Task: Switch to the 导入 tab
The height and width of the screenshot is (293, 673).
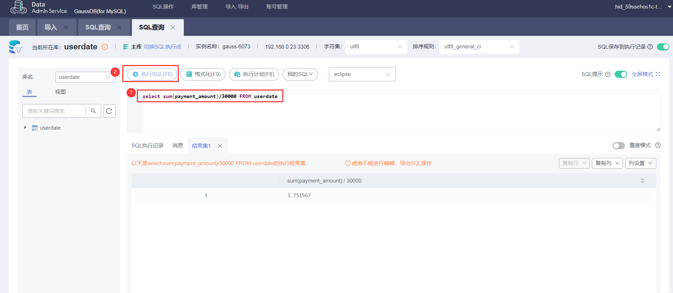Action: pos(50,27)
